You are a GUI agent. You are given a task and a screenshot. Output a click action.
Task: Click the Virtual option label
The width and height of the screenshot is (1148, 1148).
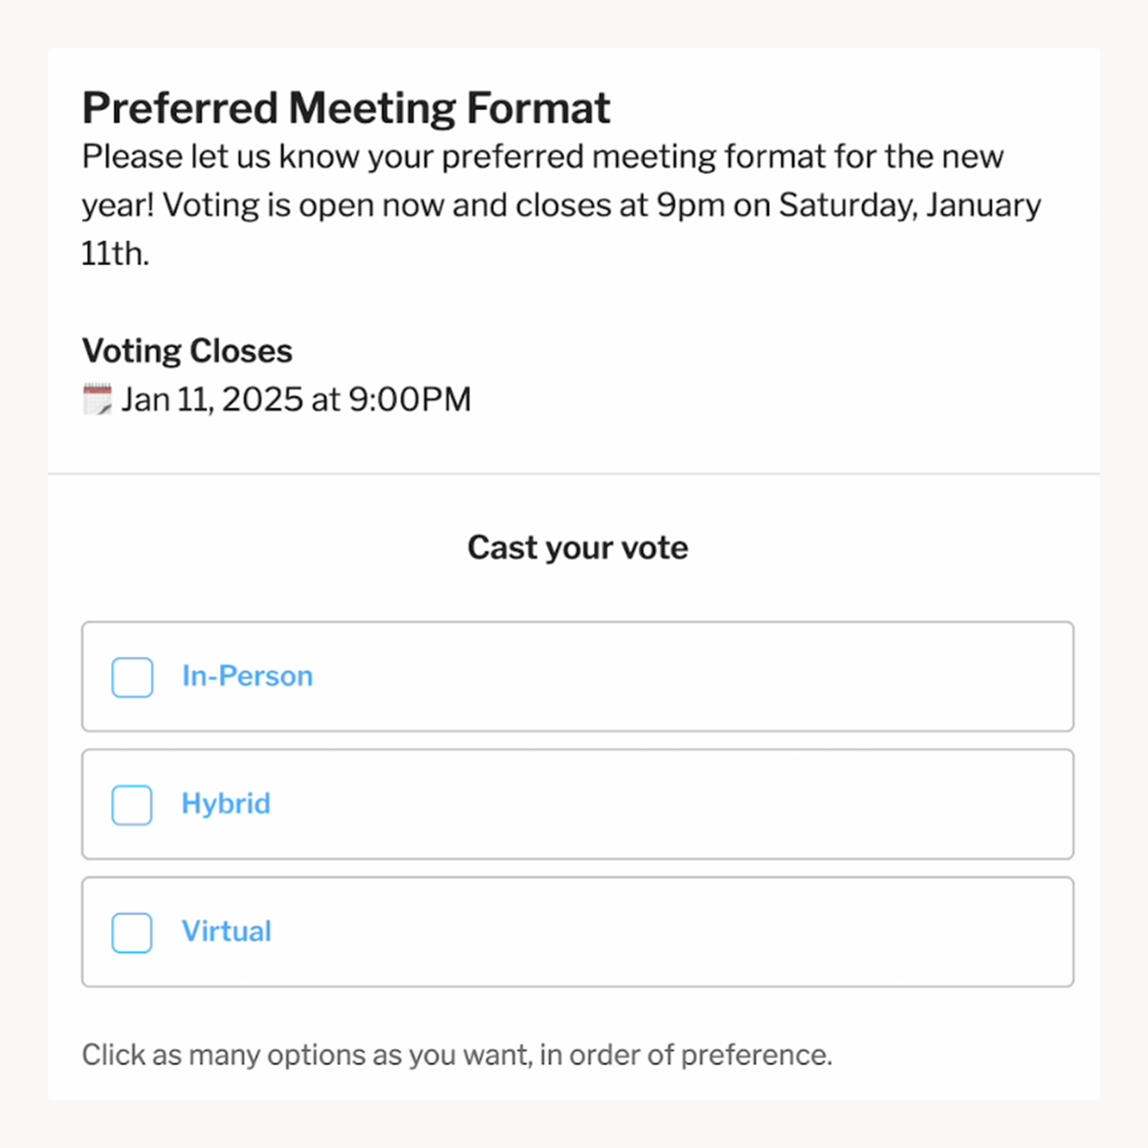tap(227, 931)
